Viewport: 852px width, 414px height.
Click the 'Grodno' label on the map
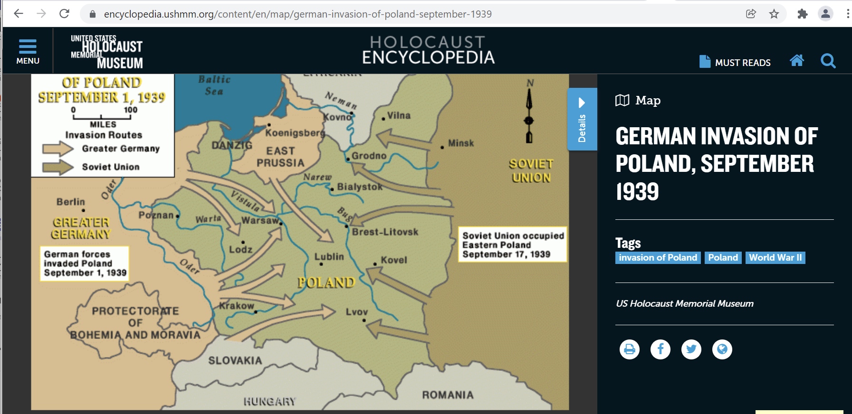pos(369,156)
